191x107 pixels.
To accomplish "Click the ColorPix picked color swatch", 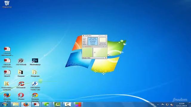I will click(103, 40).
